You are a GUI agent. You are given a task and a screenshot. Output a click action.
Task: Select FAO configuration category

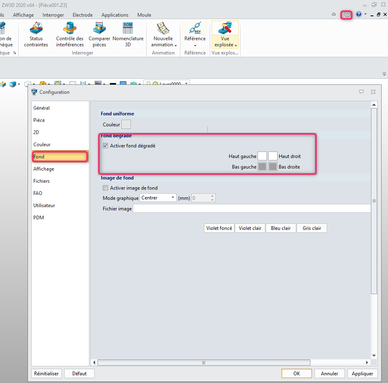pyautogui.click(x=60, y=193)
